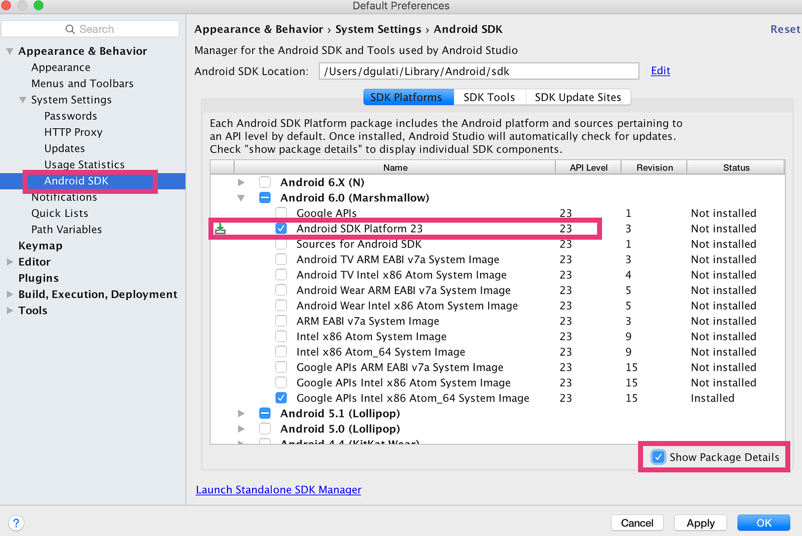Check the Google APIs package checkbox
The width and height of the screenshot is (802, 536).
coord(281,213)
